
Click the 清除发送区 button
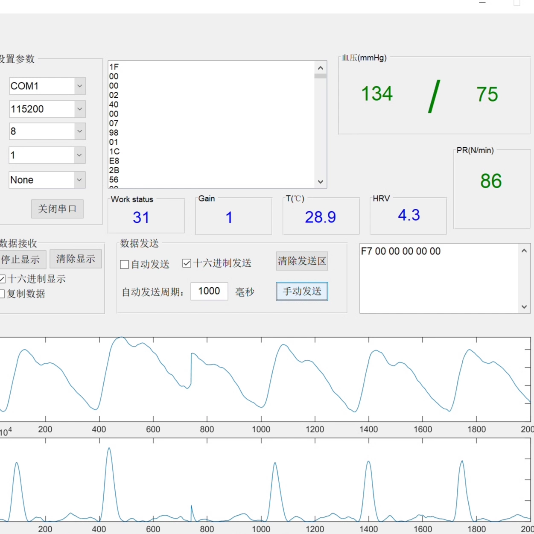[x=302, y=261]
